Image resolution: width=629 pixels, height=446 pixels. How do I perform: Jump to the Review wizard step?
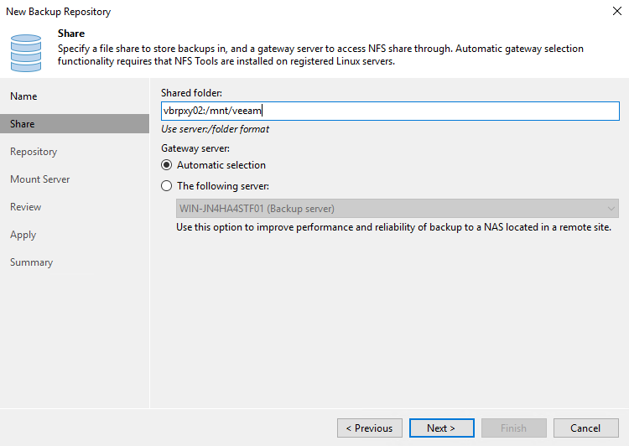[x=25, y=207]
